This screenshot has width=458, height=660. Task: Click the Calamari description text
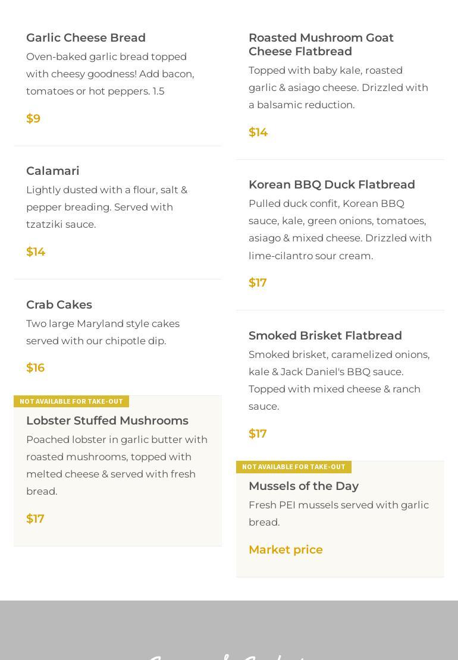click(x=106, y=207)
